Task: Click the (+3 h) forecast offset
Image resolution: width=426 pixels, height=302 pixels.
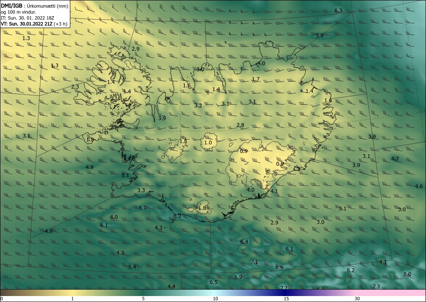Action: tap(61, 24)
